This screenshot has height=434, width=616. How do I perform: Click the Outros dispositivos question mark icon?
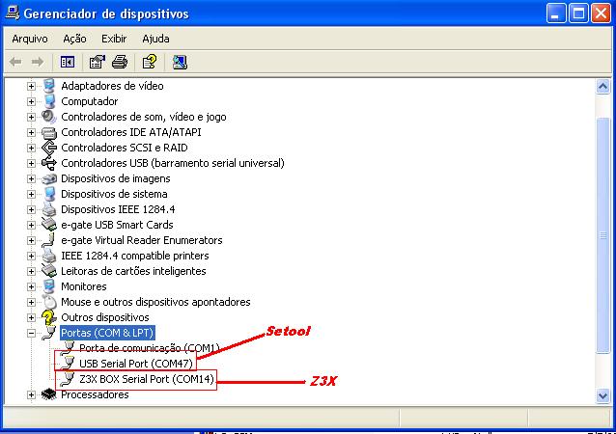click(x=48, y=317)
